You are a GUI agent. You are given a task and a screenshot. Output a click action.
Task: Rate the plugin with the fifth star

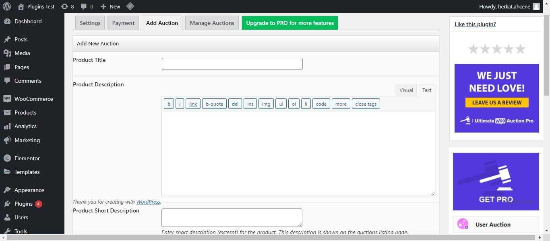pos(521,49)
